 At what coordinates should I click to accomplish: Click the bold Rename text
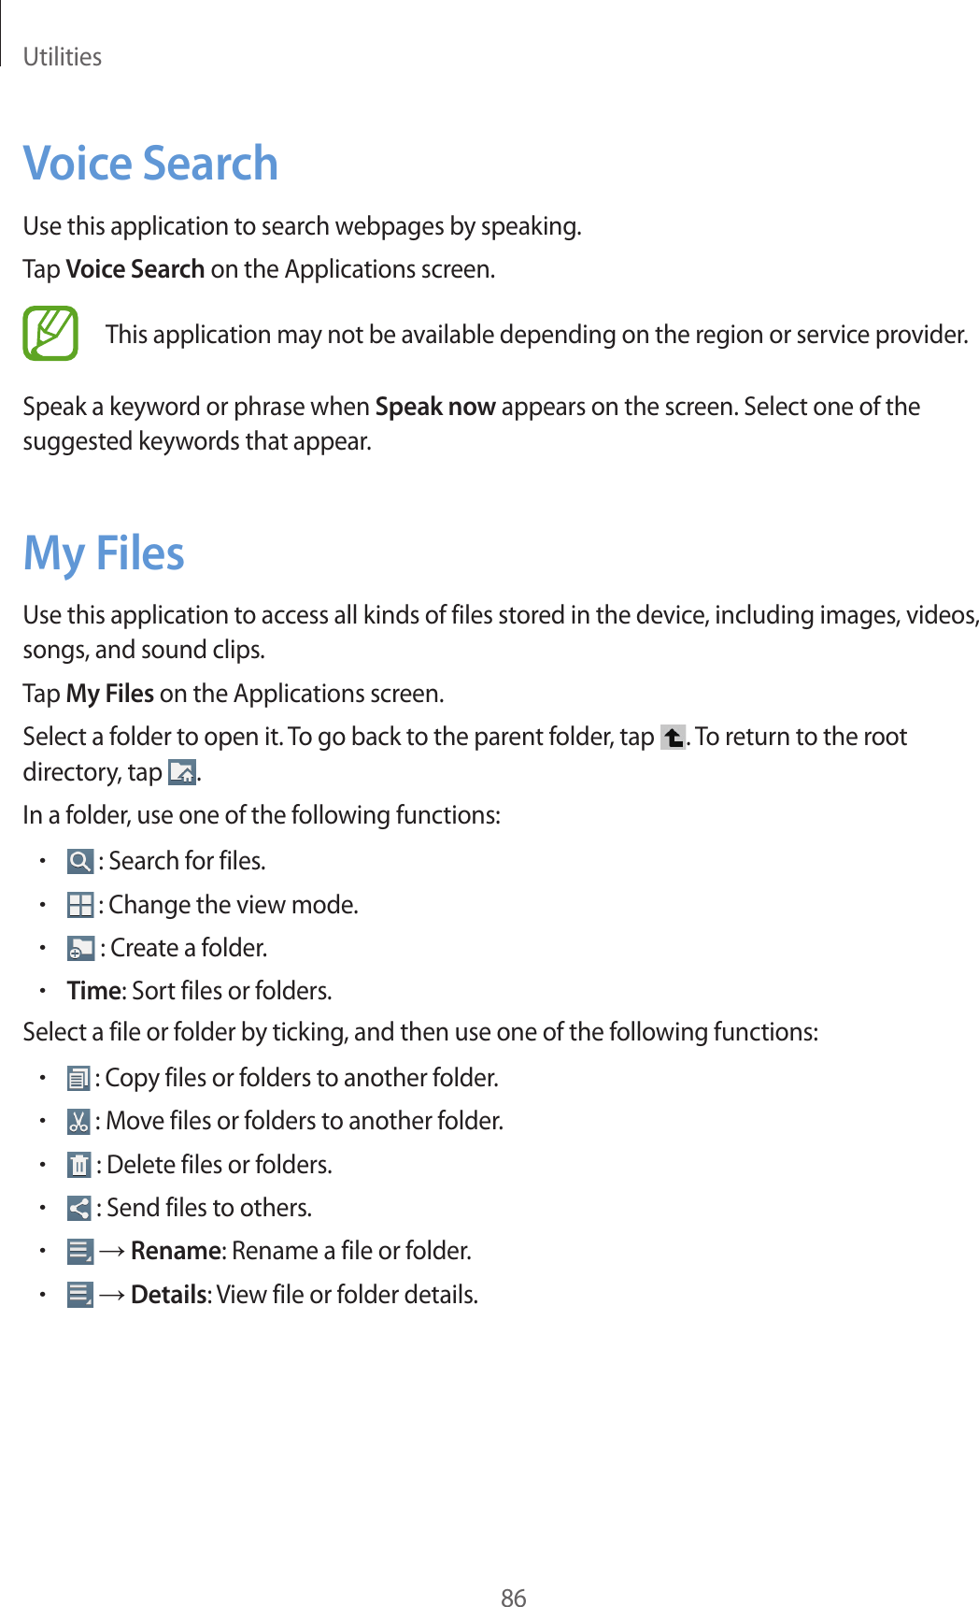[176, 1251]
